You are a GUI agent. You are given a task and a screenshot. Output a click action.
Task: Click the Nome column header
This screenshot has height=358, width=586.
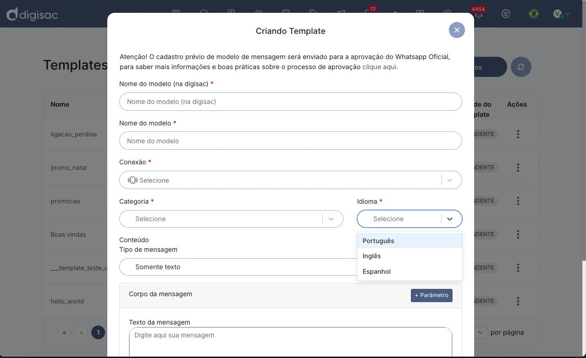pos(60,104)
